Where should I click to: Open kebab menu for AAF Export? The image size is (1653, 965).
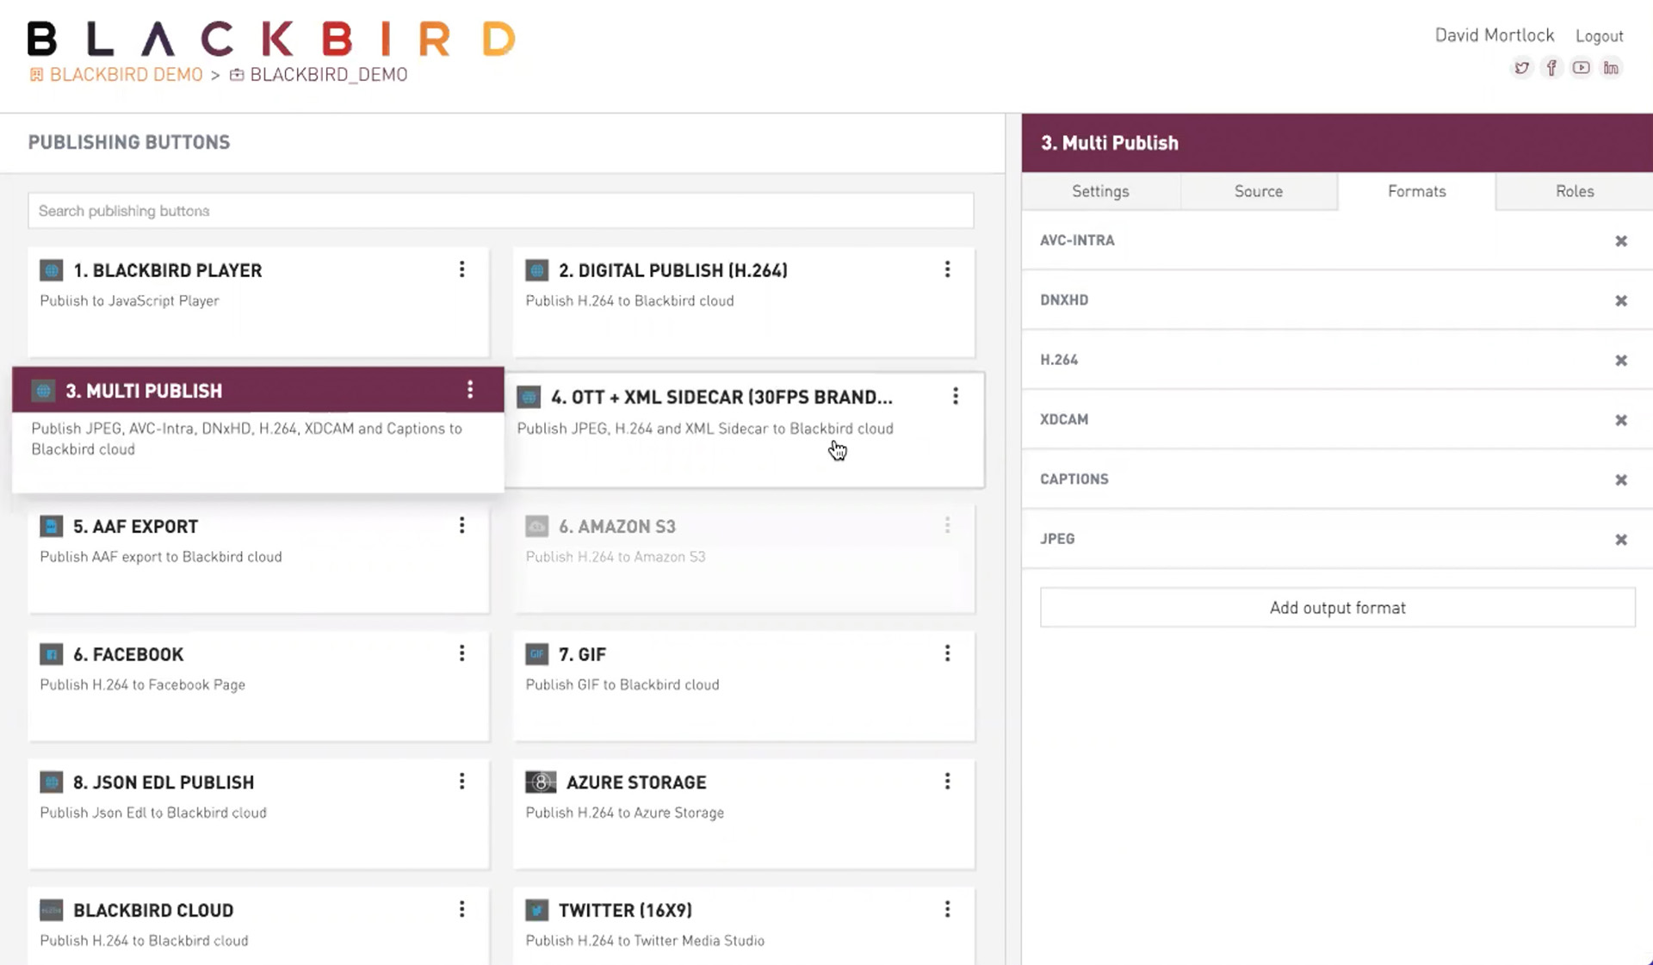click(x=462, y=525)
